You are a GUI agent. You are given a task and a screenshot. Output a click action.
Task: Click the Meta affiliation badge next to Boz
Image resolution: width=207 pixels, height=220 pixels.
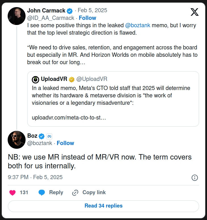point(49,136)
